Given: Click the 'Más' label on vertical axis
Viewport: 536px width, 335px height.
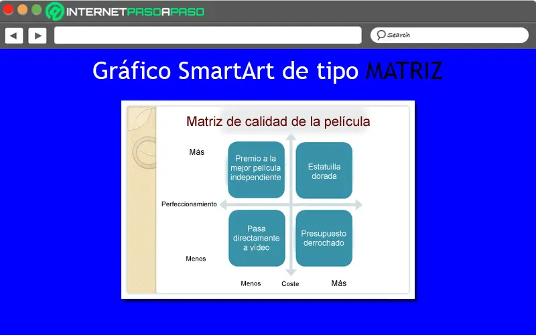Looking at the screenshot, I should (x=197, y=152).
